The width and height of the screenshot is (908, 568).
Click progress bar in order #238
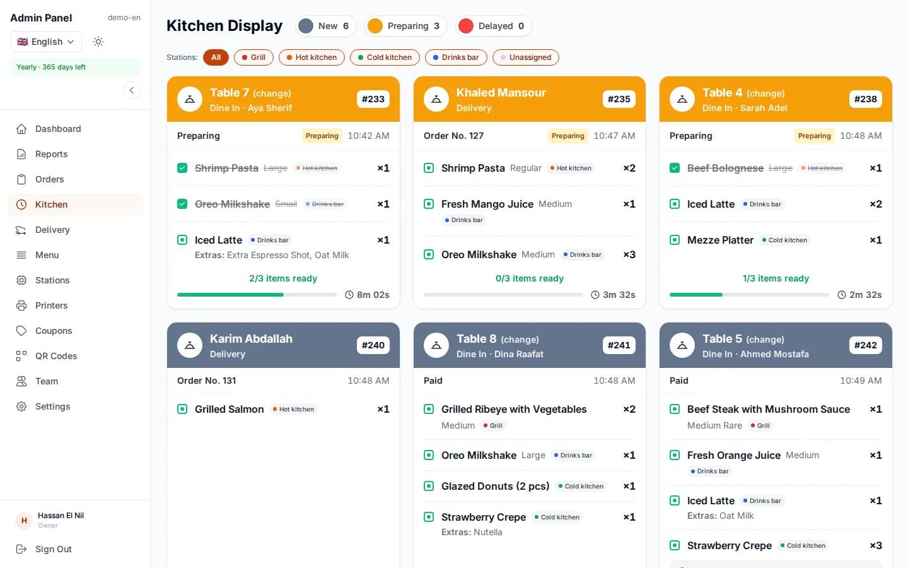[x=749, y=295]
